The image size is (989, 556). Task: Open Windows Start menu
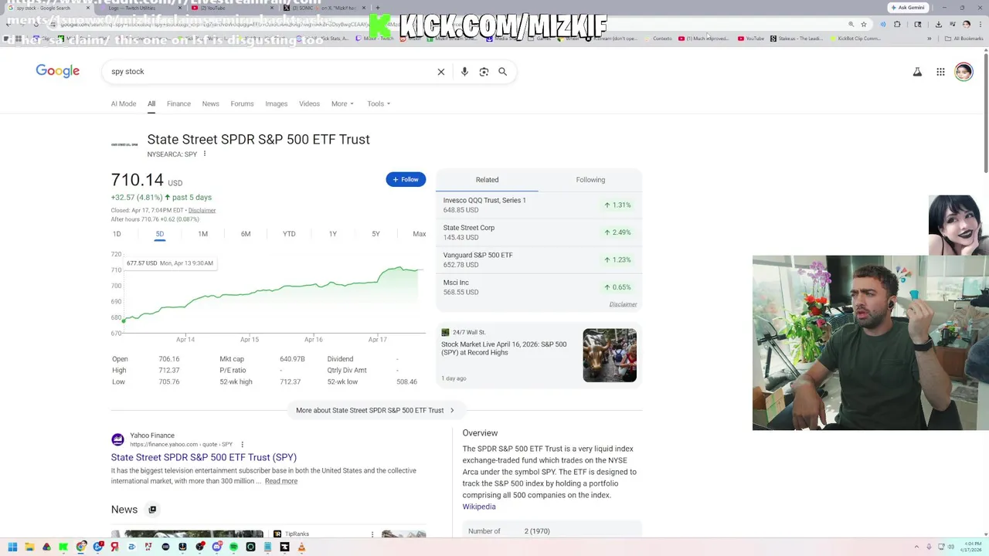[x=12, y=547]
